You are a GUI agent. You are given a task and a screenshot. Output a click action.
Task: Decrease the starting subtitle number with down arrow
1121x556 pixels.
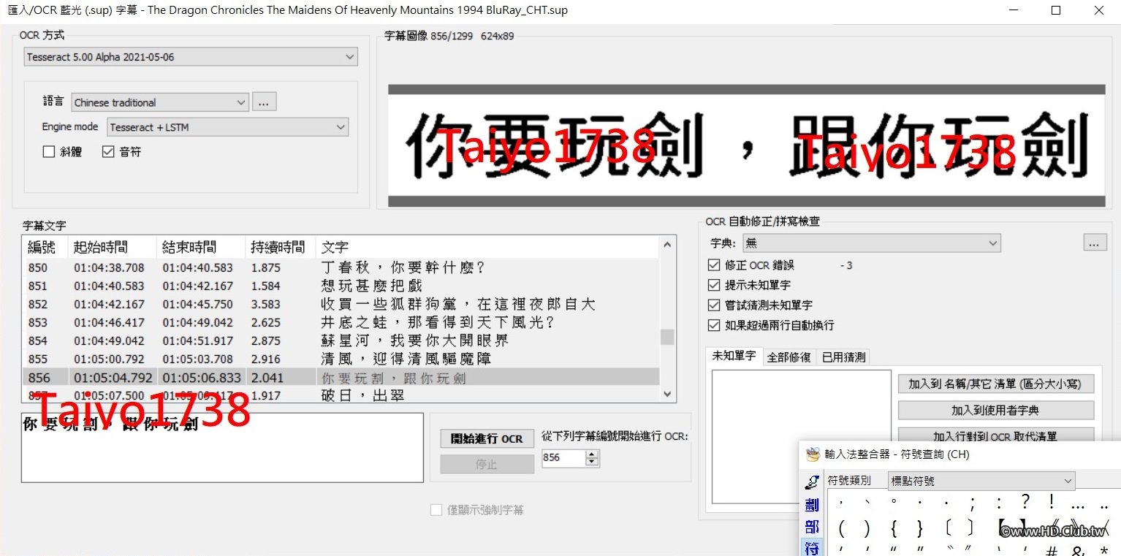tap(593, 462)
